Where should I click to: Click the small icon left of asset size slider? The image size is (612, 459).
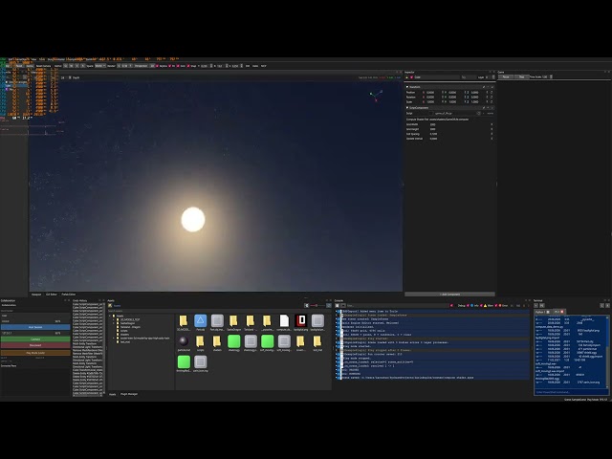306,306
